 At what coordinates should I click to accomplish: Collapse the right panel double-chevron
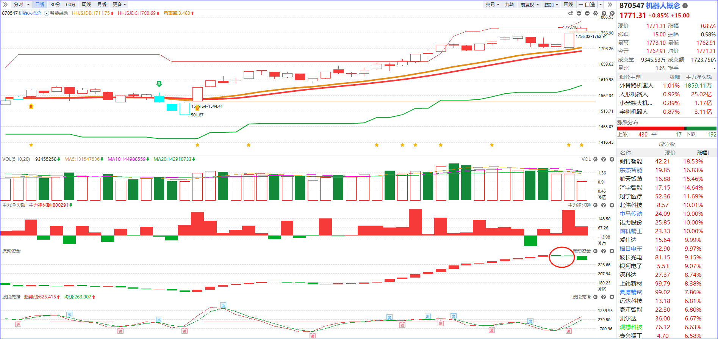[610, 5]
